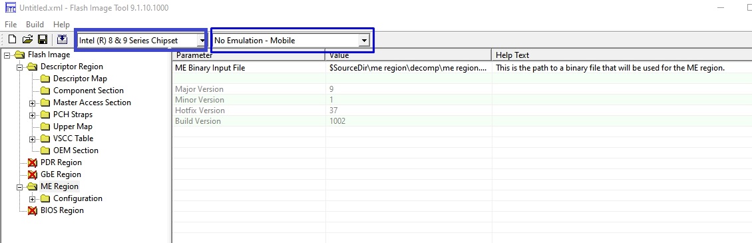752x243 pixels.
Task: Select the Configuration tree item
Action: point(78,198)
